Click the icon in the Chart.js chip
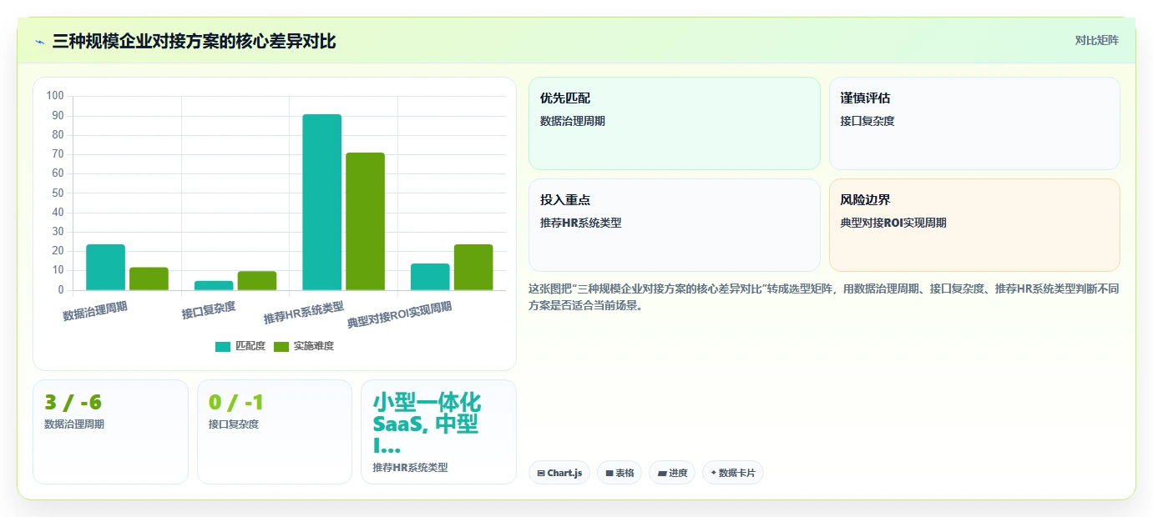1153x517 pixels. pos(541,474)
